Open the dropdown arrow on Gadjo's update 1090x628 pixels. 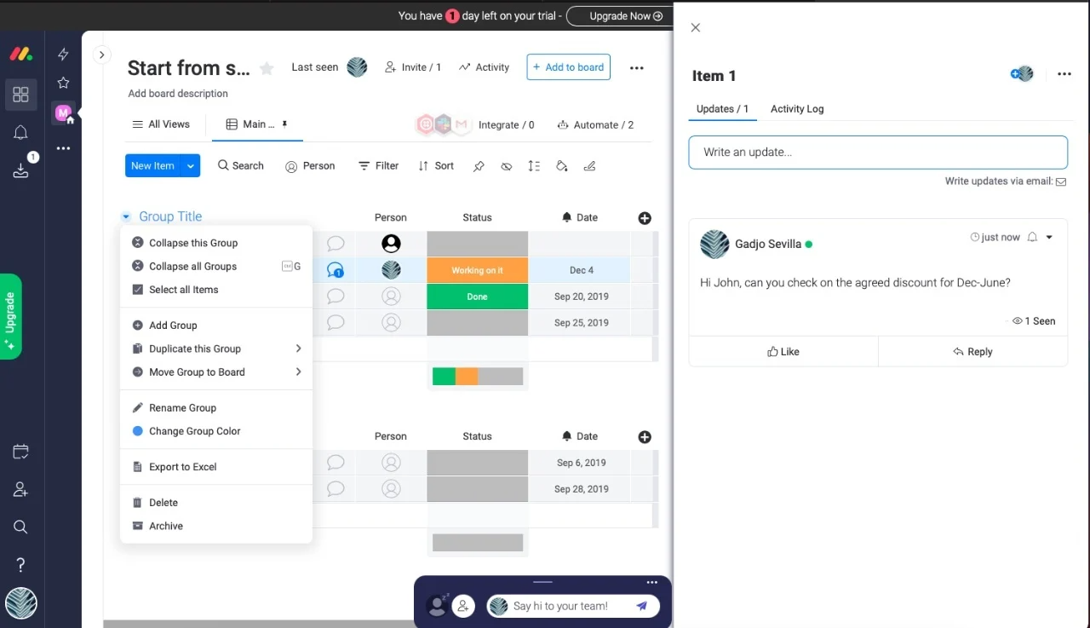(1049, 238)
